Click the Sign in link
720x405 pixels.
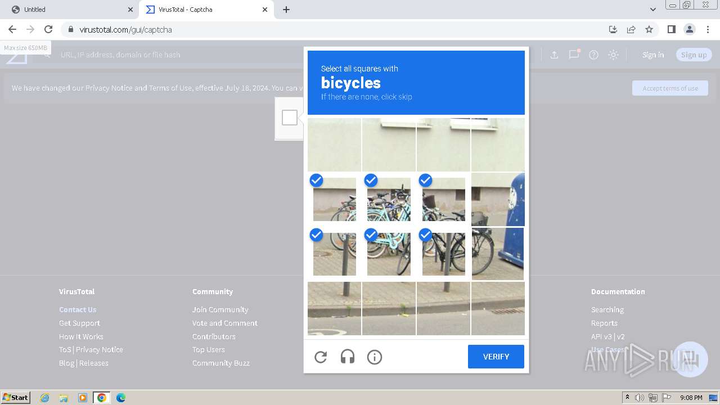653,55
